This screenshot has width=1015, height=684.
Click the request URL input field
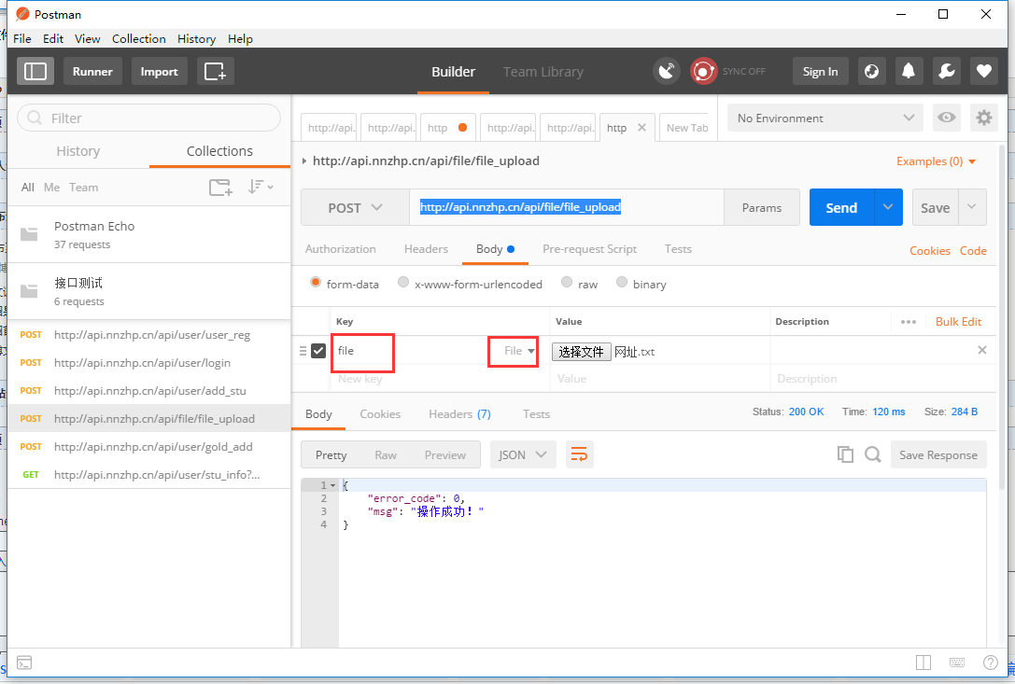(x=567, y=207)
